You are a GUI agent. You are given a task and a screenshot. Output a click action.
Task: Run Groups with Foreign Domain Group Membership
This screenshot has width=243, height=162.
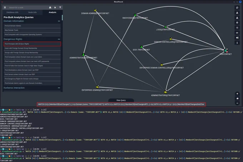(x=32, y=53)
